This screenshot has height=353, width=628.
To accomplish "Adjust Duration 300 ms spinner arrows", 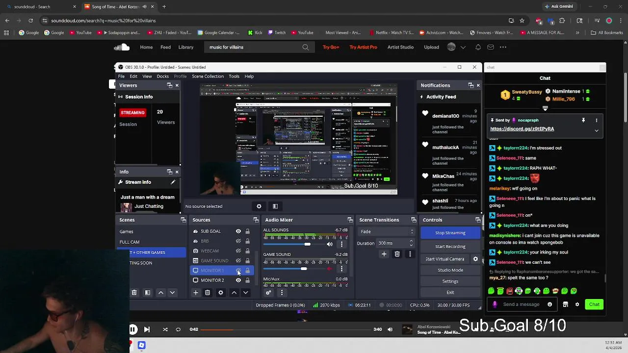I will click(411, 243).
